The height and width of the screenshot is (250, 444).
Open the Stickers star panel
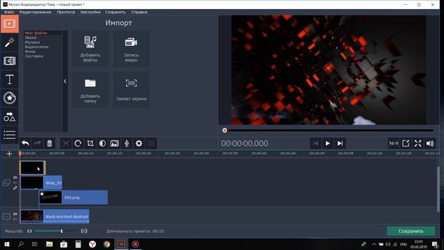[10, 98]
